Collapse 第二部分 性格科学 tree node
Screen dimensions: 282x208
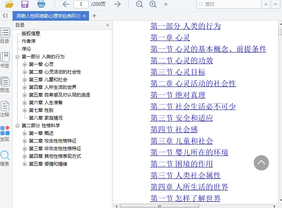pos(18,126)
